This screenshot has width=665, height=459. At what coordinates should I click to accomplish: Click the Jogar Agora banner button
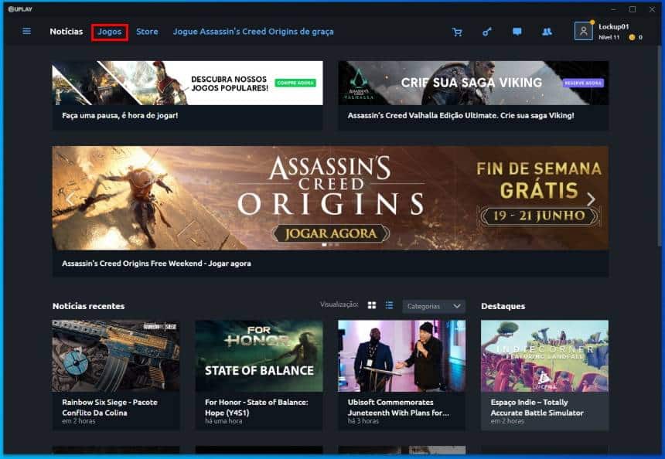(330, 233)
